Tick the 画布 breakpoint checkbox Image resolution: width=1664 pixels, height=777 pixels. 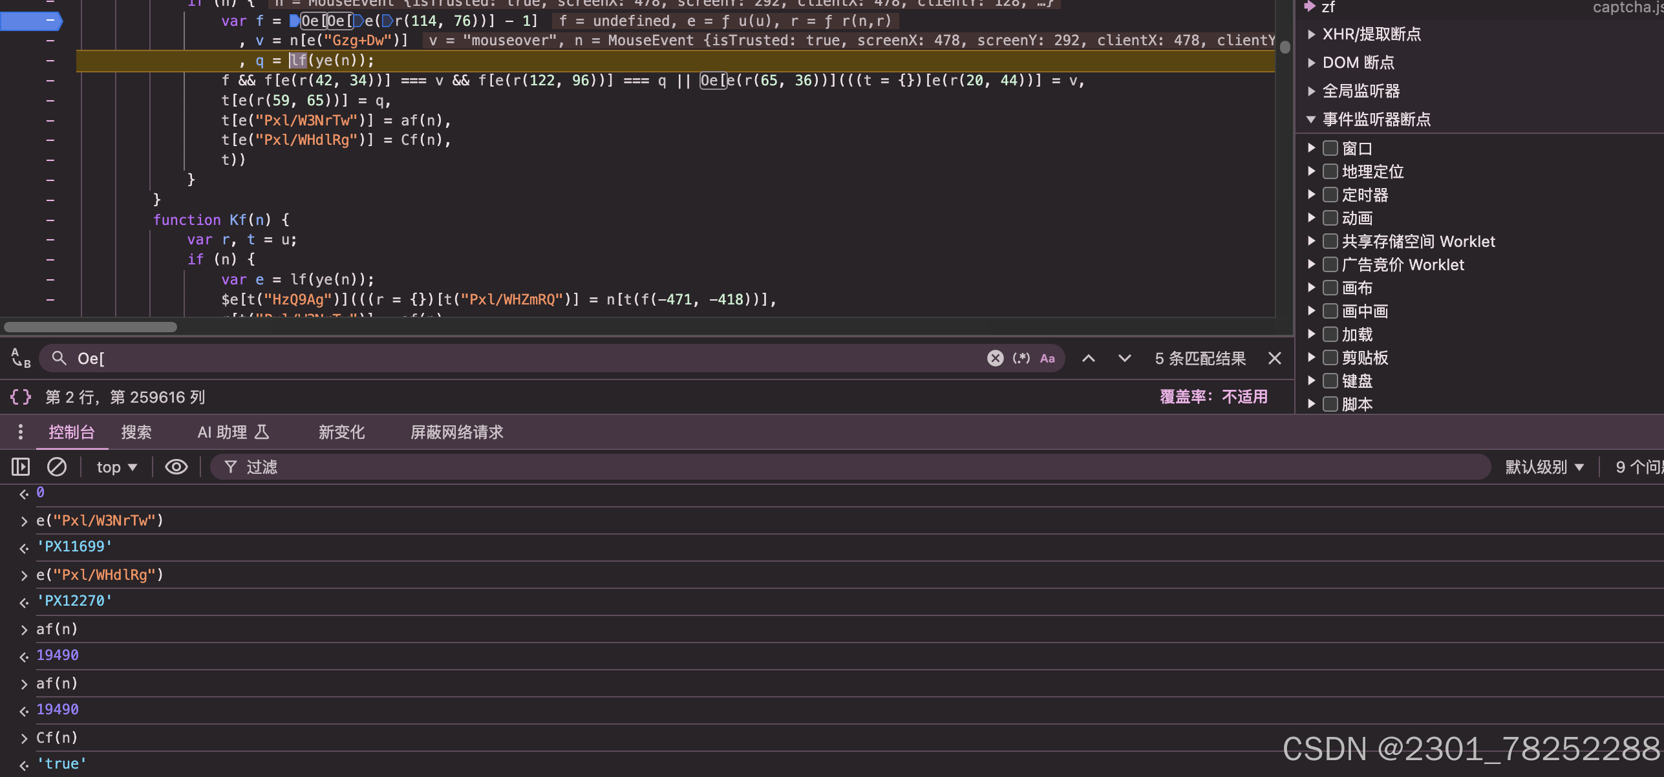(1330, 288)
